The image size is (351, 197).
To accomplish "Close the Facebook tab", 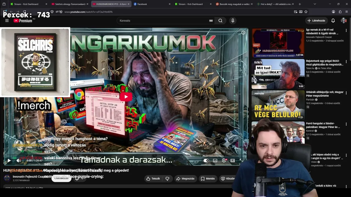I will tap(169, 4).
